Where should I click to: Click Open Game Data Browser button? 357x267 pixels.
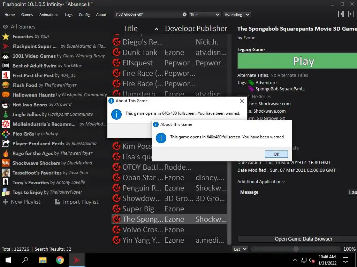(297, 239)
